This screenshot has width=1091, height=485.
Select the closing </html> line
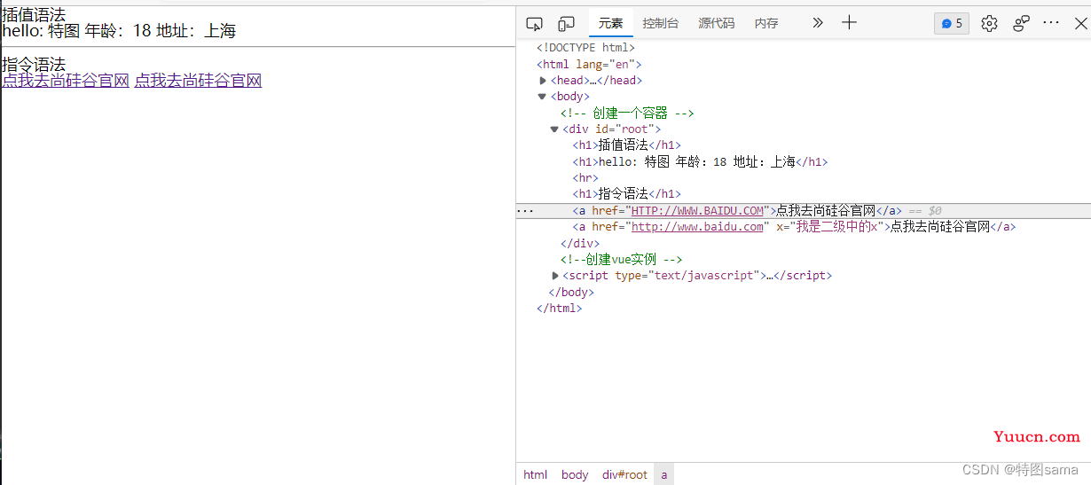coord(559,309)
